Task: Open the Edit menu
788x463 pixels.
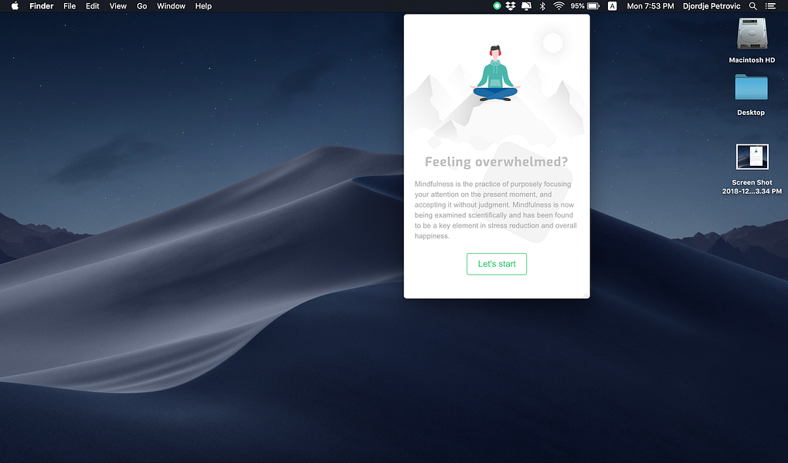Action: pos(93,6)
